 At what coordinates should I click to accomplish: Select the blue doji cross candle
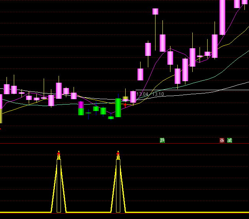[x=88, y=113]
